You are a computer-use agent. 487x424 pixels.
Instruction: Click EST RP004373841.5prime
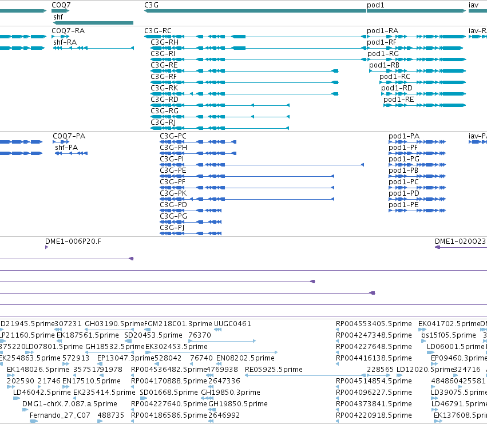(x=374, y=404)
